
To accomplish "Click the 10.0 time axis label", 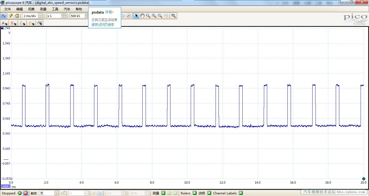I will pos(187,182).
